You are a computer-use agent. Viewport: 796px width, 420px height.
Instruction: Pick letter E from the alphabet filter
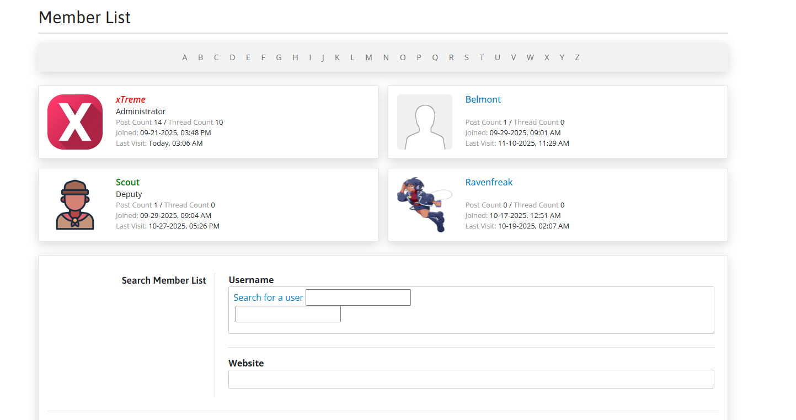248,57
